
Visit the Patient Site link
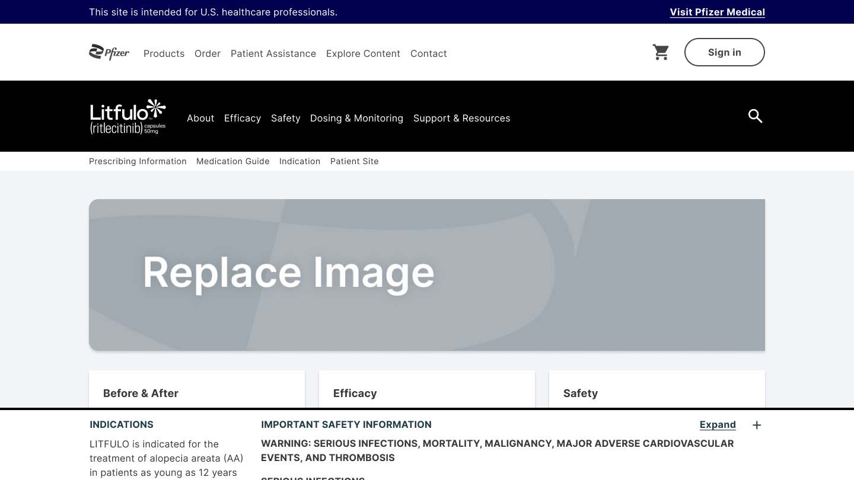355,161
